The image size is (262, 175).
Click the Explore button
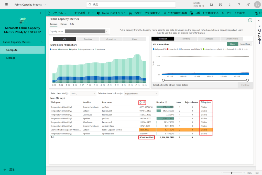click(245, 85)
